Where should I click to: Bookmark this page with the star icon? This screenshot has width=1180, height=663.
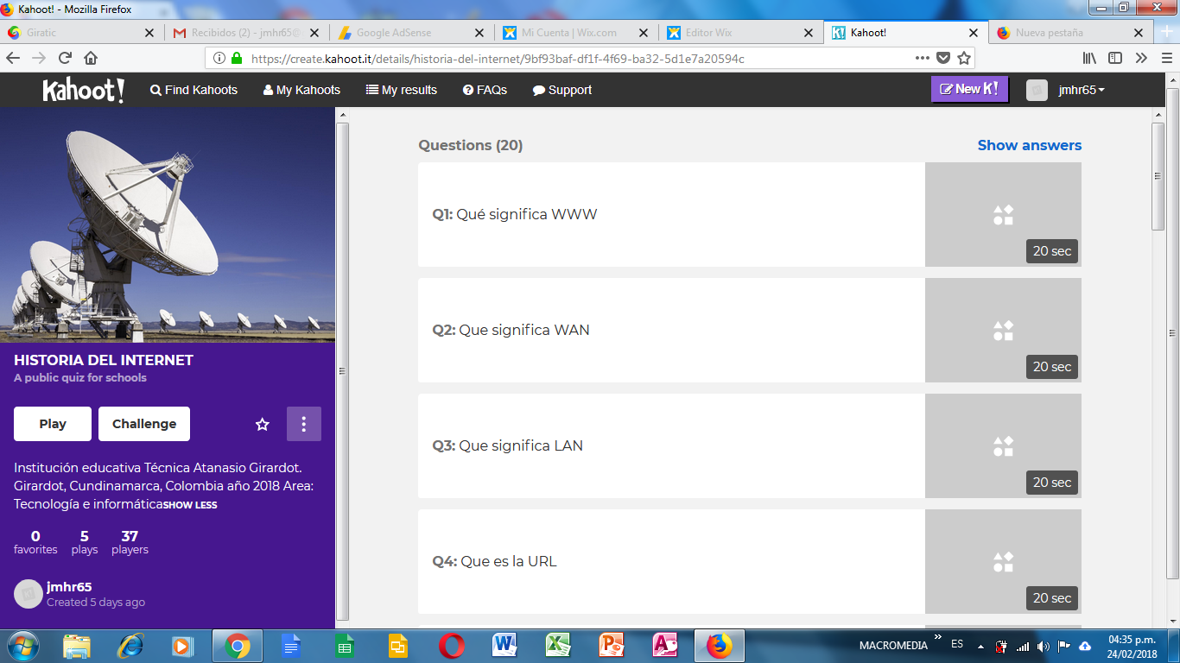point(964,58)
